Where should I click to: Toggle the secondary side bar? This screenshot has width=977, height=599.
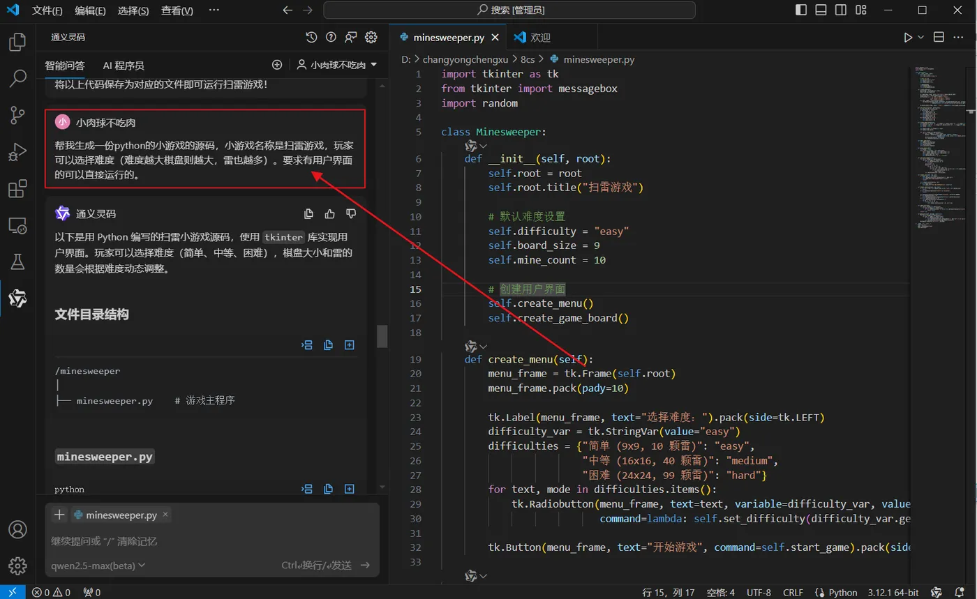(841, 10)
